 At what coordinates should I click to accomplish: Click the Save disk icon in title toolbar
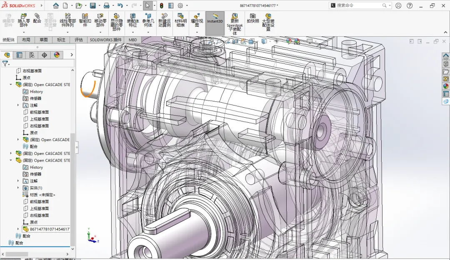tap(93, 5)
